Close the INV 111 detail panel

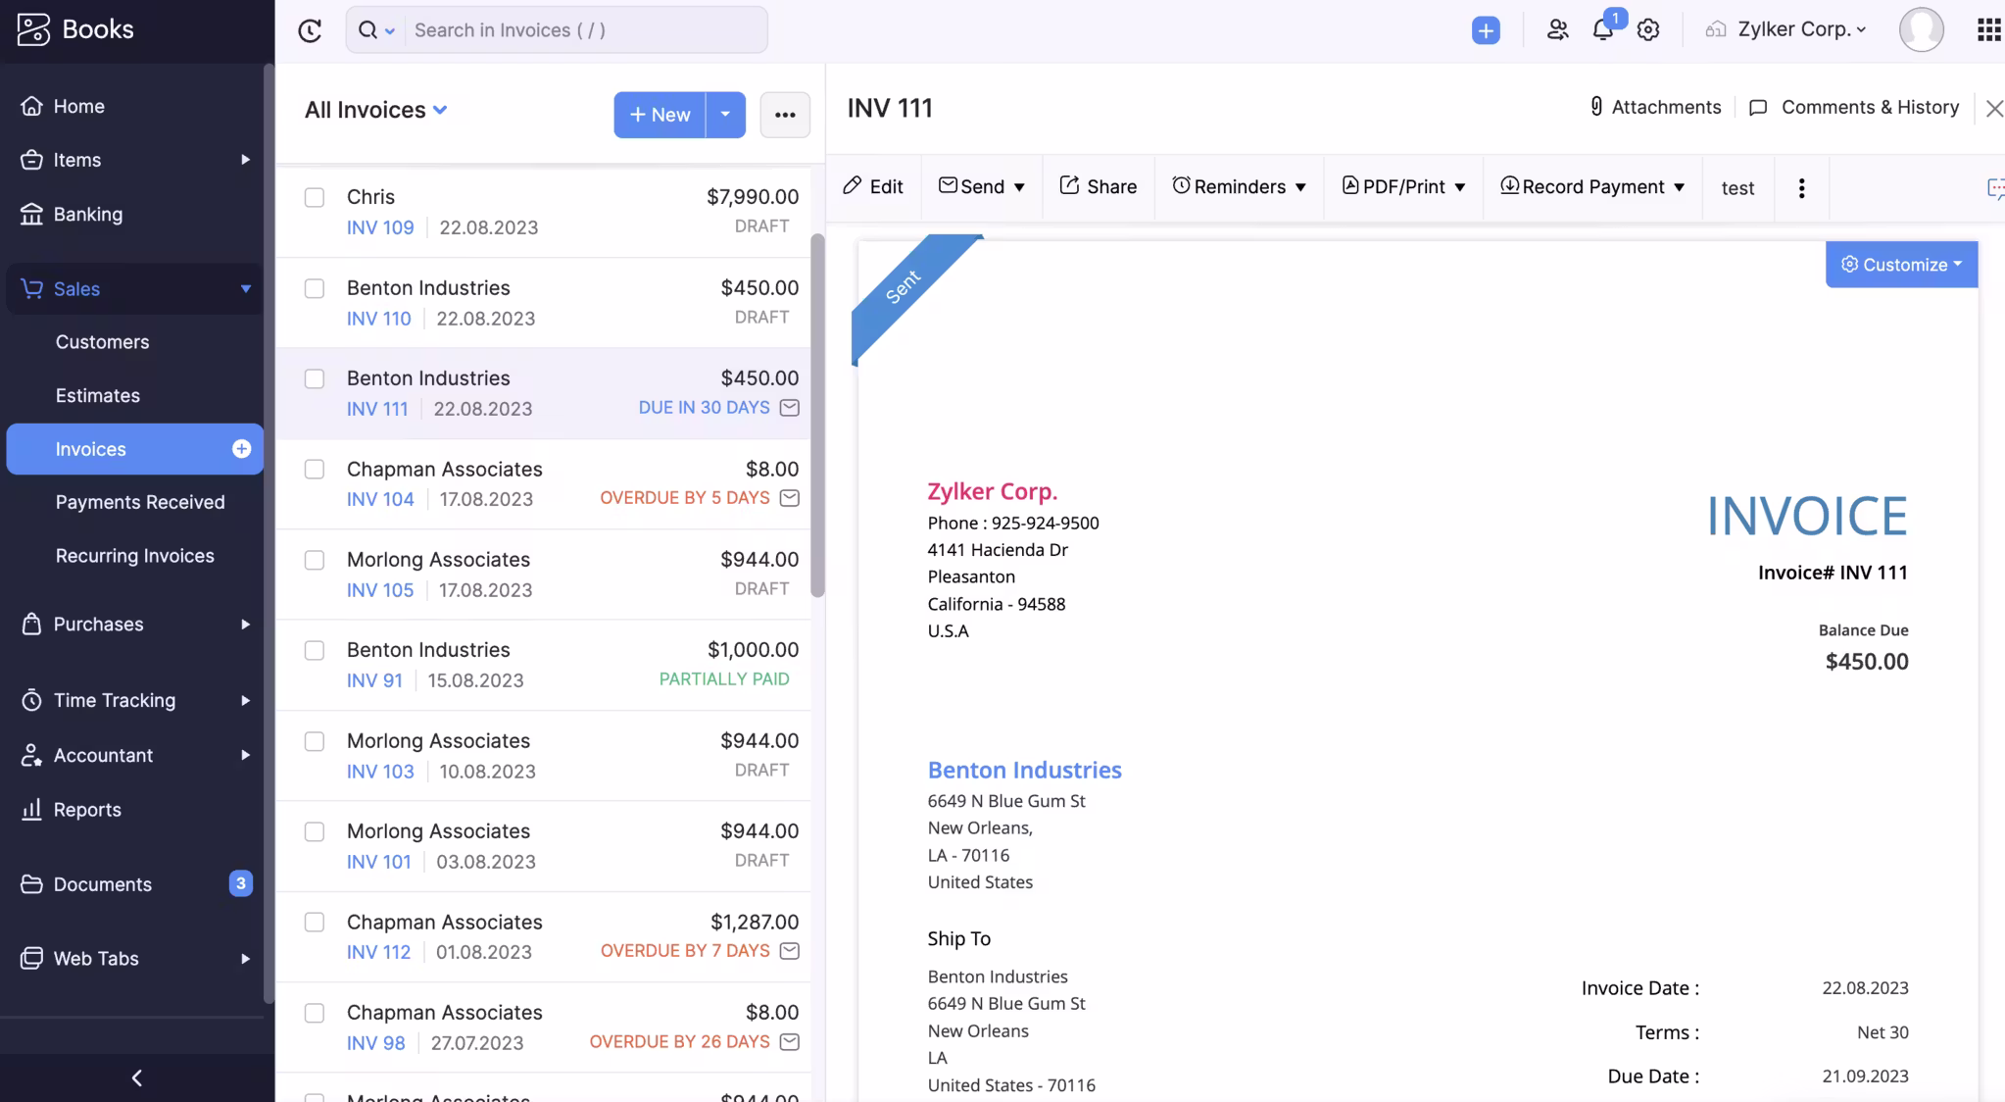(x=1994, y=108)
